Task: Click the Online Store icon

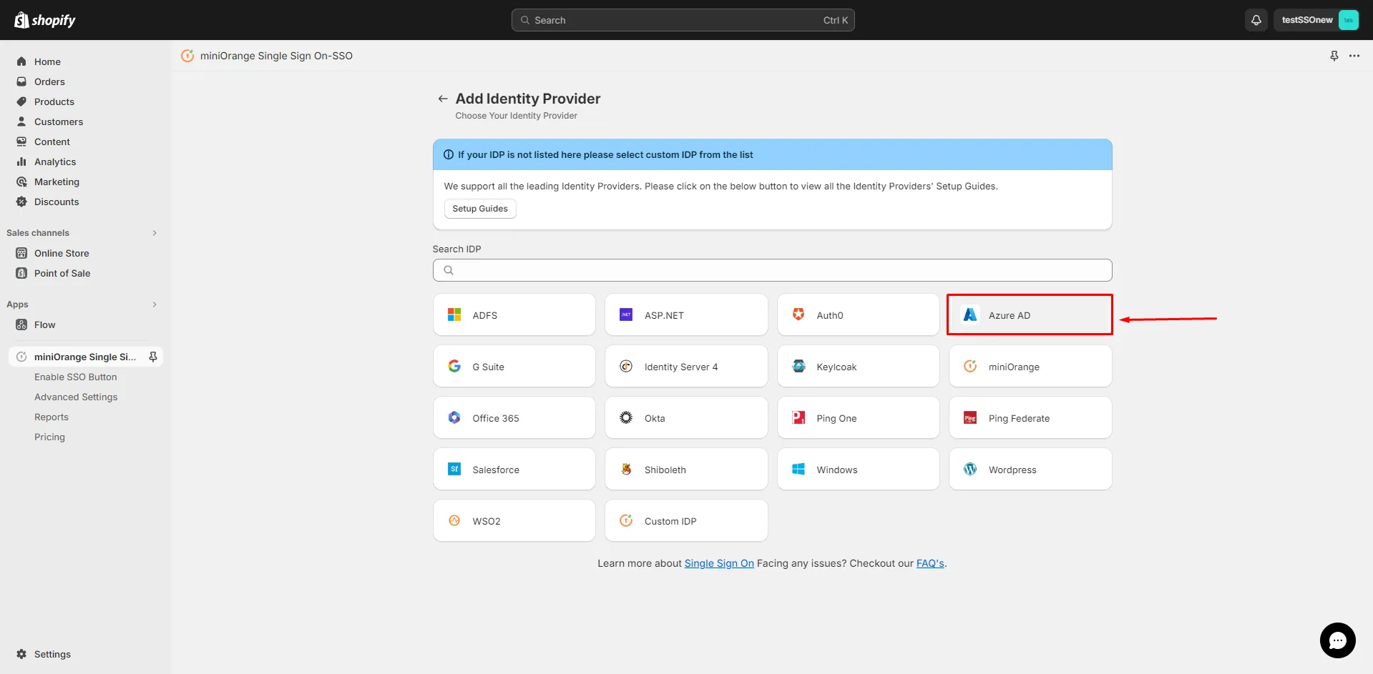Action: (x=21, y=253)
